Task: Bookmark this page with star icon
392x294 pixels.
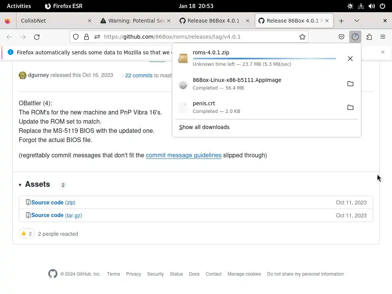Action: click(302, 37)
